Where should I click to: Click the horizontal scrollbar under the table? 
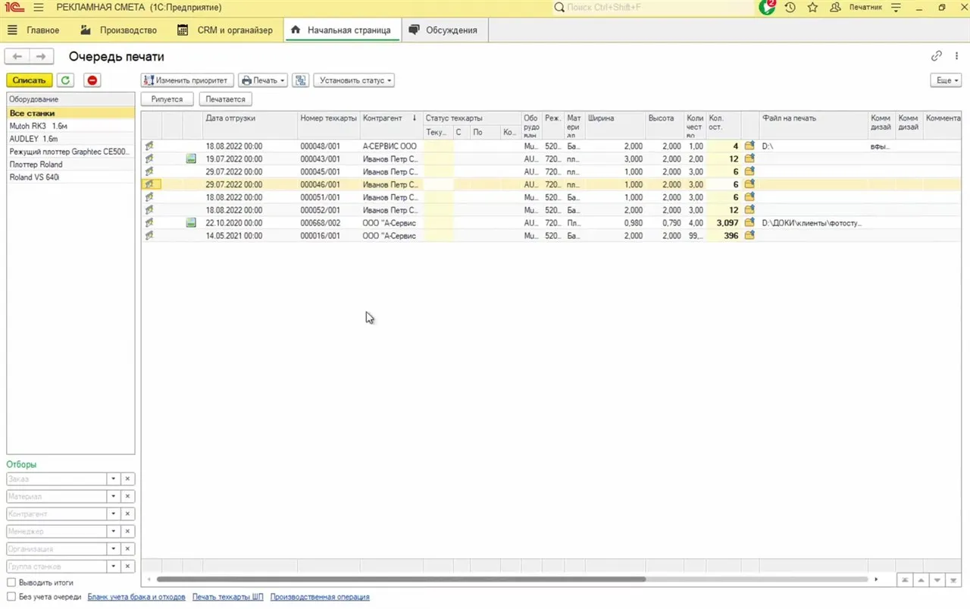(x=401, y=579)
